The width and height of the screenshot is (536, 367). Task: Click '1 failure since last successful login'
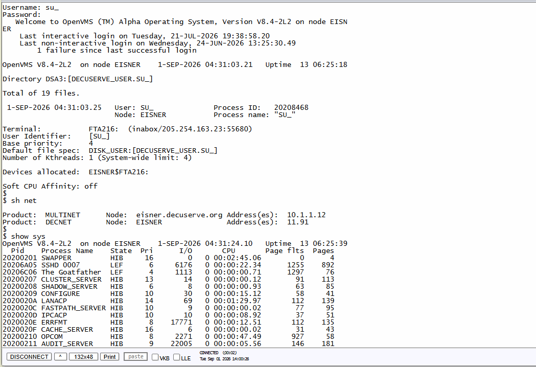pos(116,50)
